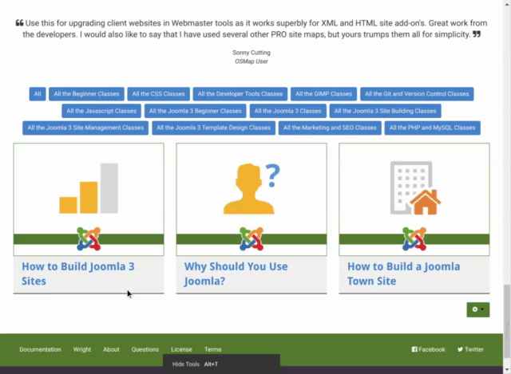
Task: Open How to Build Joomla 3 Sites link
Action: click(x=78, y=274)
